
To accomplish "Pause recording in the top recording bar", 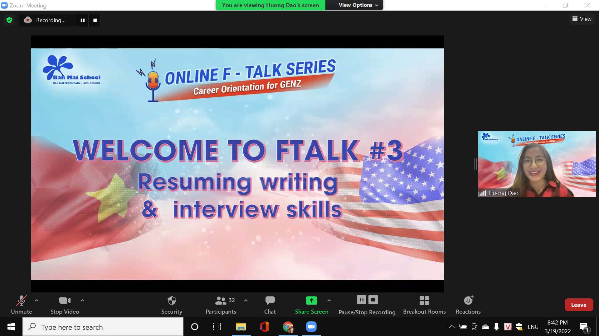I will [83, 20].
